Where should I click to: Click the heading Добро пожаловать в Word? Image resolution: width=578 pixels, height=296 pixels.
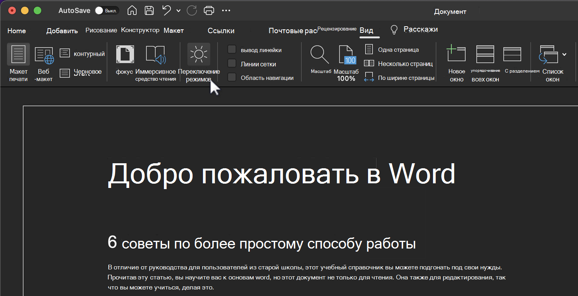tap(281, 174)
